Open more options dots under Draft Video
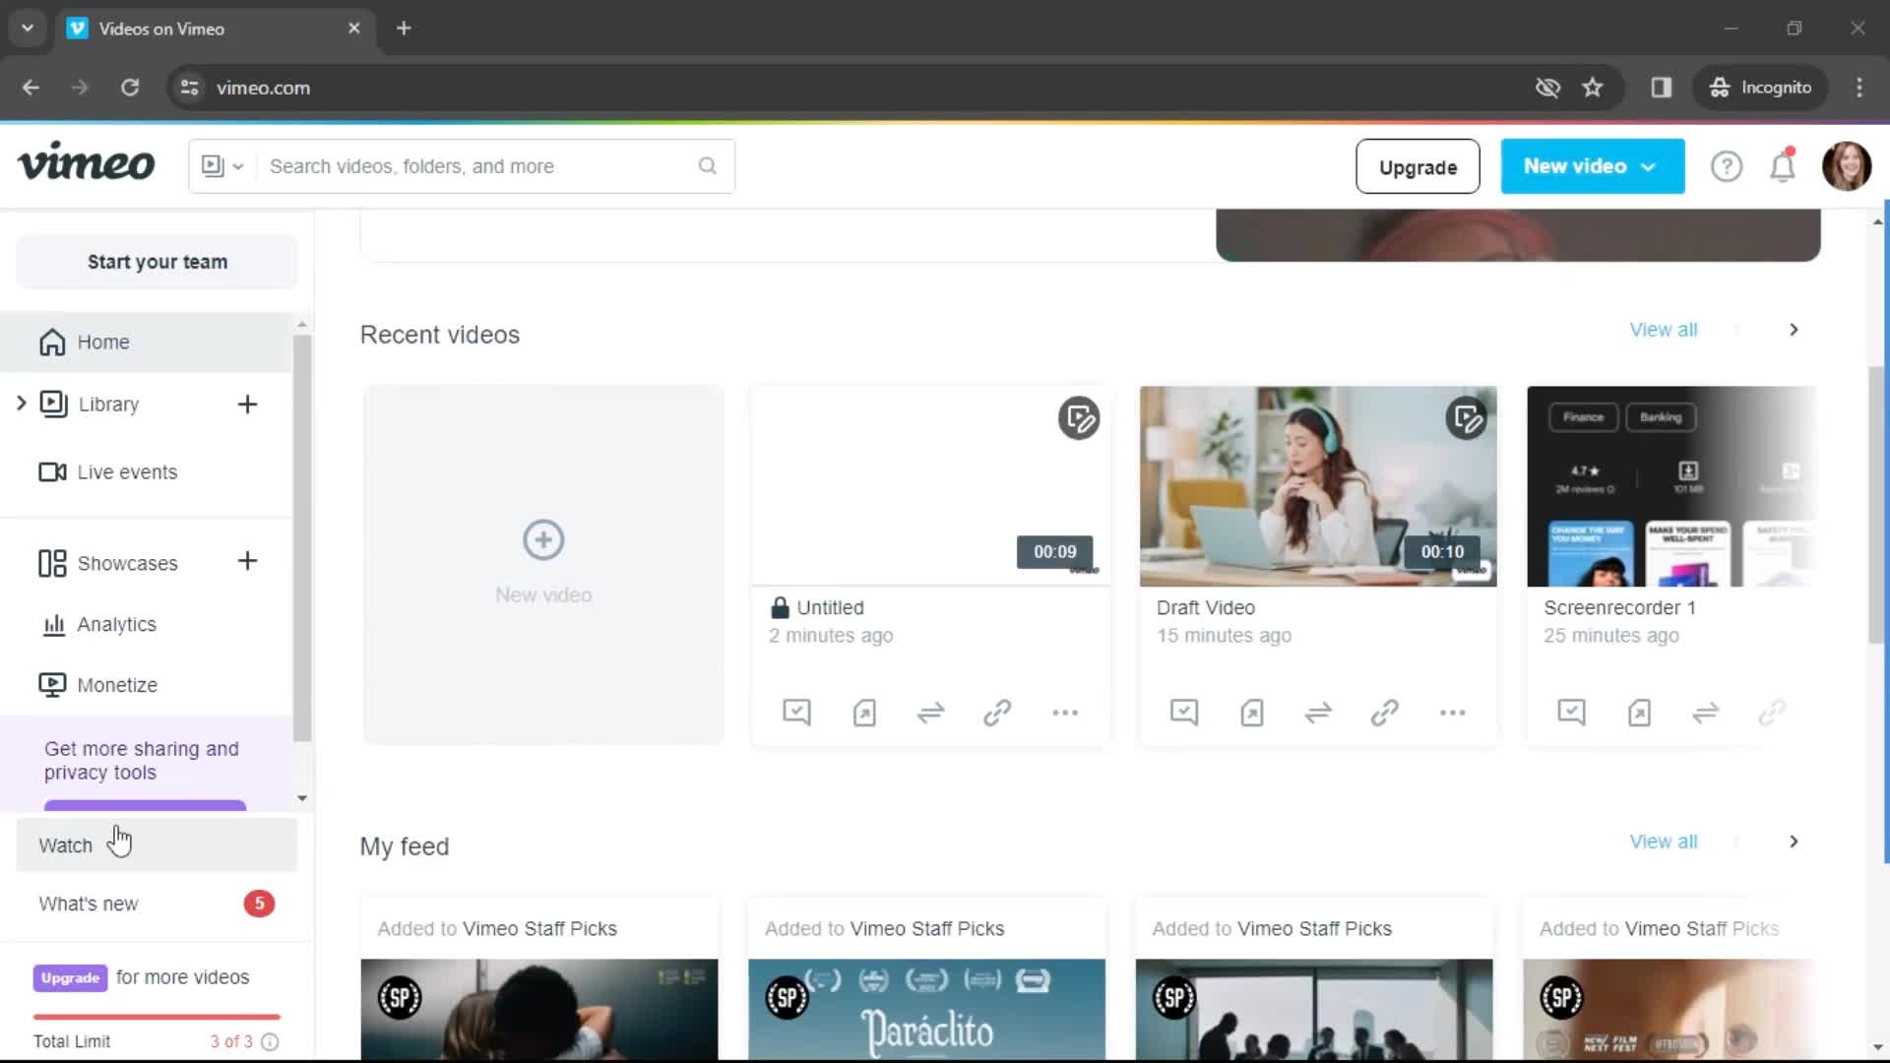This screenshot has width=1890, height=1063. (1453, 712)
